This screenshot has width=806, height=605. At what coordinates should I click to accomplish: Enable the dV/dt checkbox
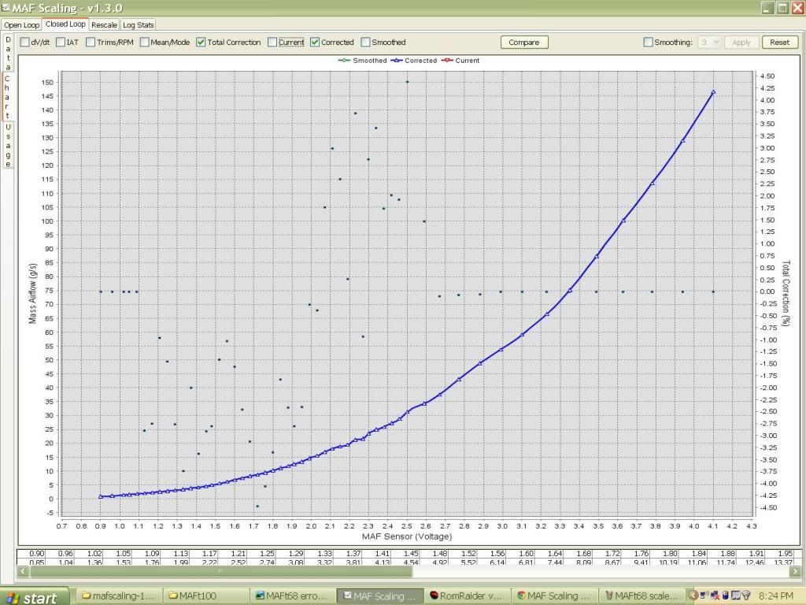point(25,43)
